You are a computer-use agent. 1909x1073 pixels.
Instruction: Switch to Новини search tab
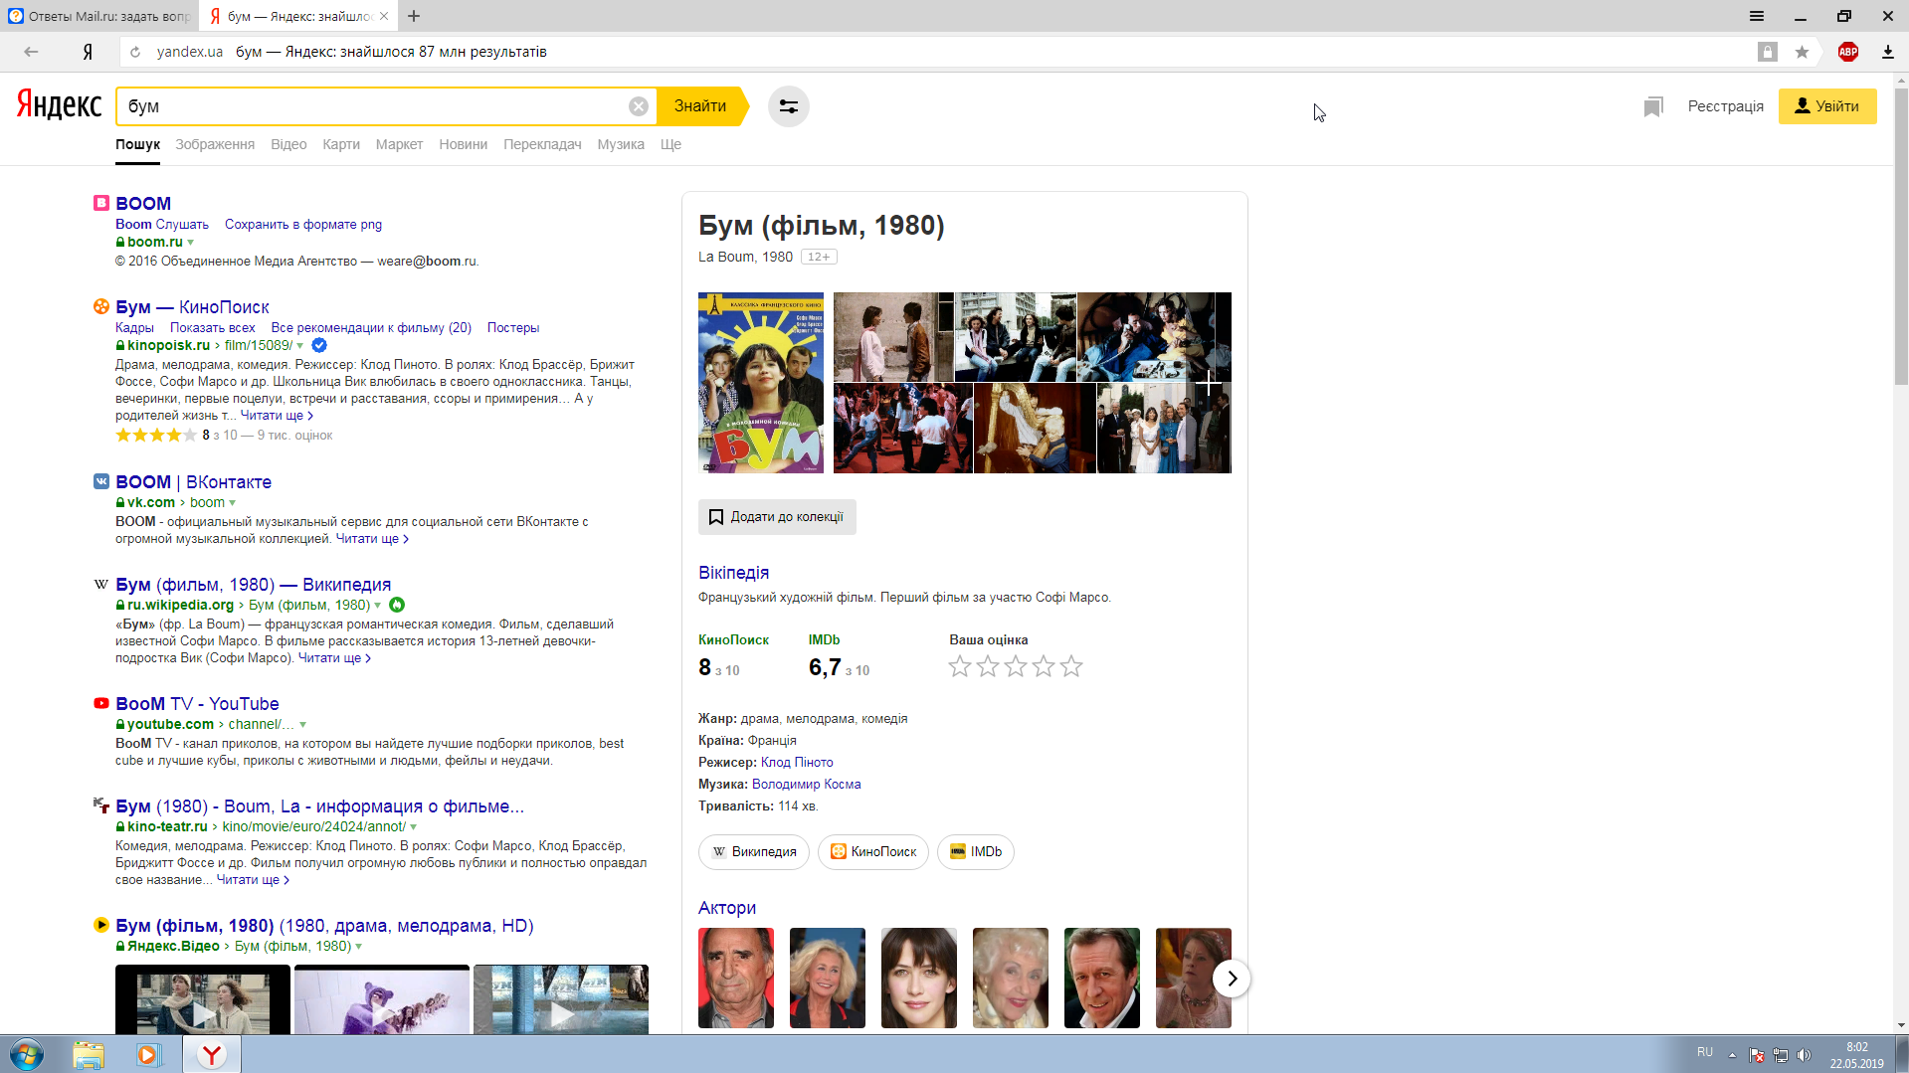coord(464,144)
